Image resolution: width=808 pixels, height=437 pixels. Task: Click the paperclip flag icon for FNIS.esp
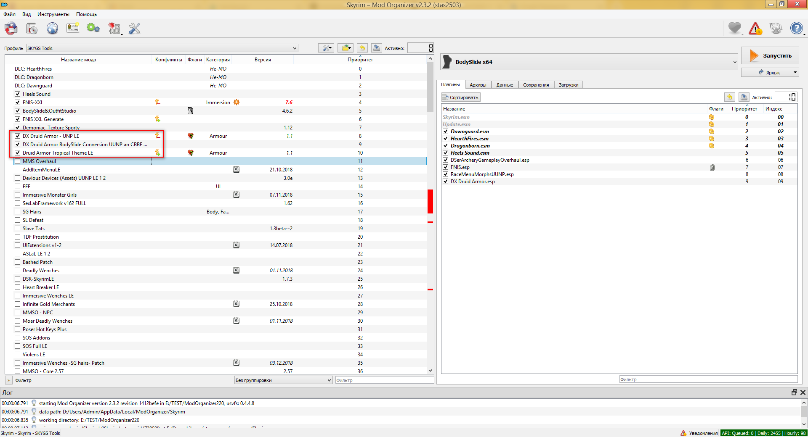tap(712, 167)
